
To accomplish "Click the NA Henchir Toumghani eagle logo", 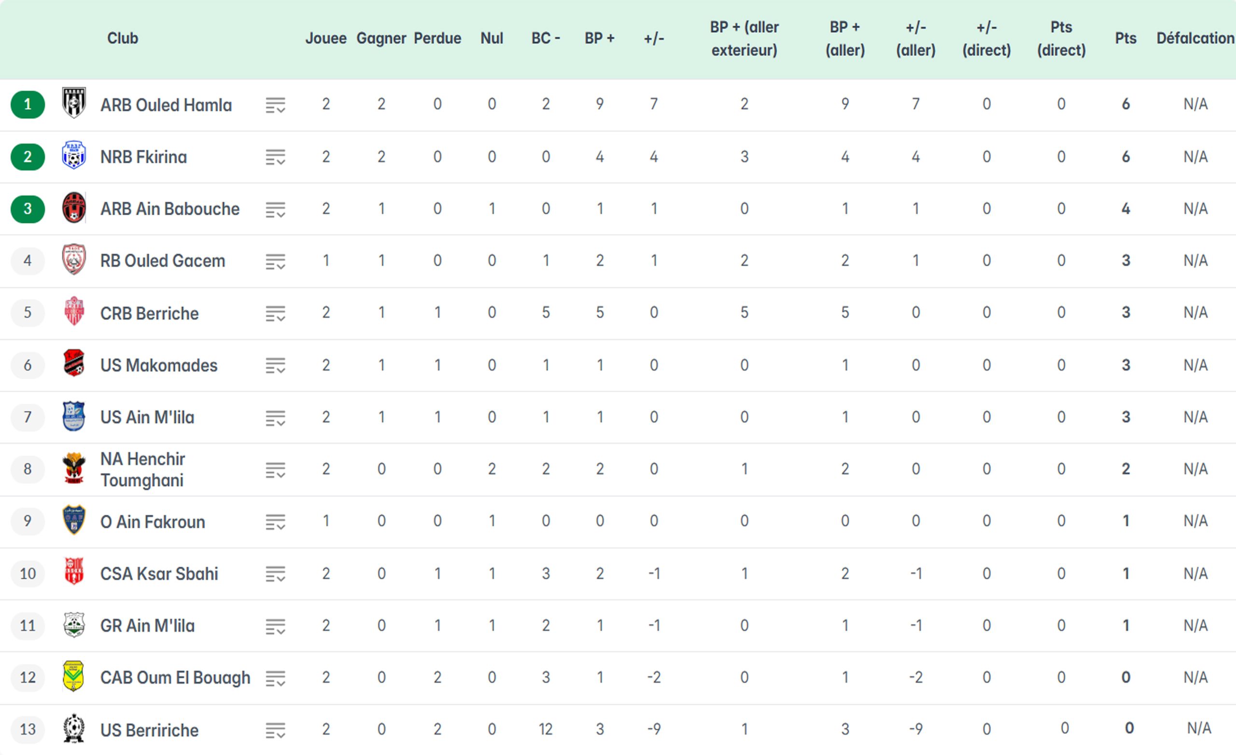I will (74, 468).
